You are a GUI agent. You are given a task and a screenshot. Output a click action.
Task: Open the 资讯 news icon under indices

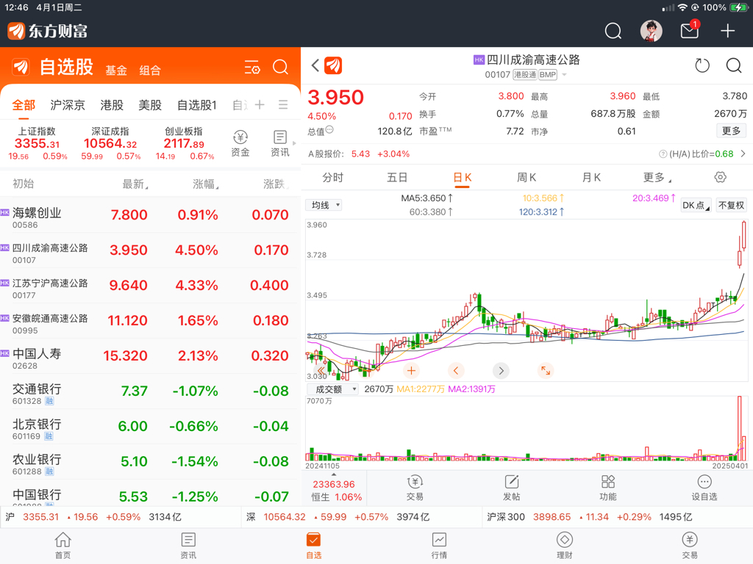(280, 143)
